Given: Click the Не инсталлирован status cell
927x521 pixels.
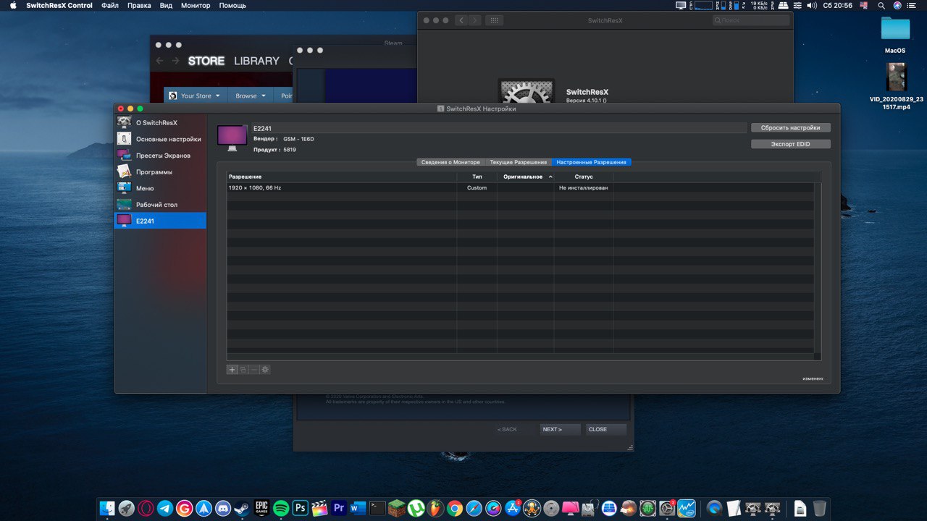Looking at the screenshot, I should [584, 187].
